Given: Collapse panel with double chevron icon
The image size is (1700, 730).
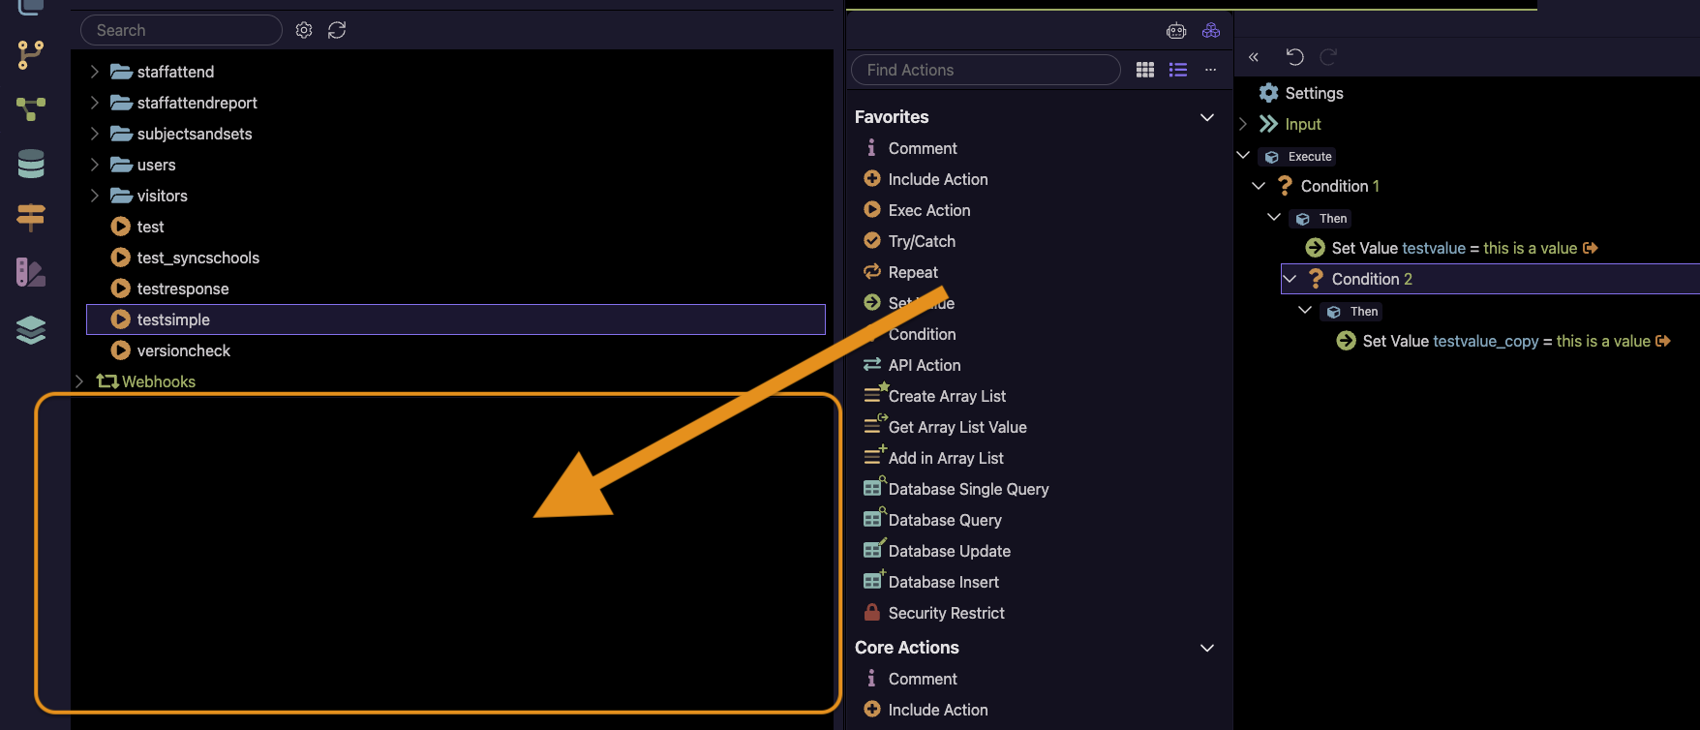Looking at the screenshot, I should click(x=1254, y=57).
